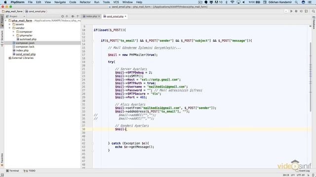The width and height of the screenshot is (316, 177).
Task: Click php_mail_form breadcrumb in navigation bar
Action: click(12, 11)
